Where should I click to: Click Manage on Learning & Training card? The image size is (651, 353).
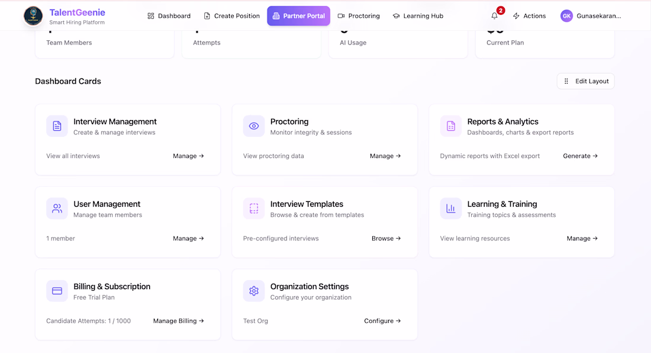point(582,238)
